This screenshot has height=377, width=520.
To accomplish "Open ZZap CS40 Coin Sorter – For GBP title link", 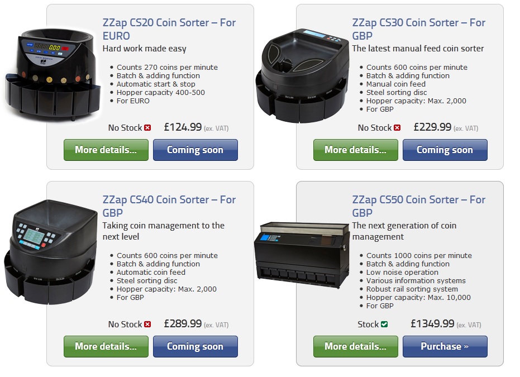I will 169,206.
